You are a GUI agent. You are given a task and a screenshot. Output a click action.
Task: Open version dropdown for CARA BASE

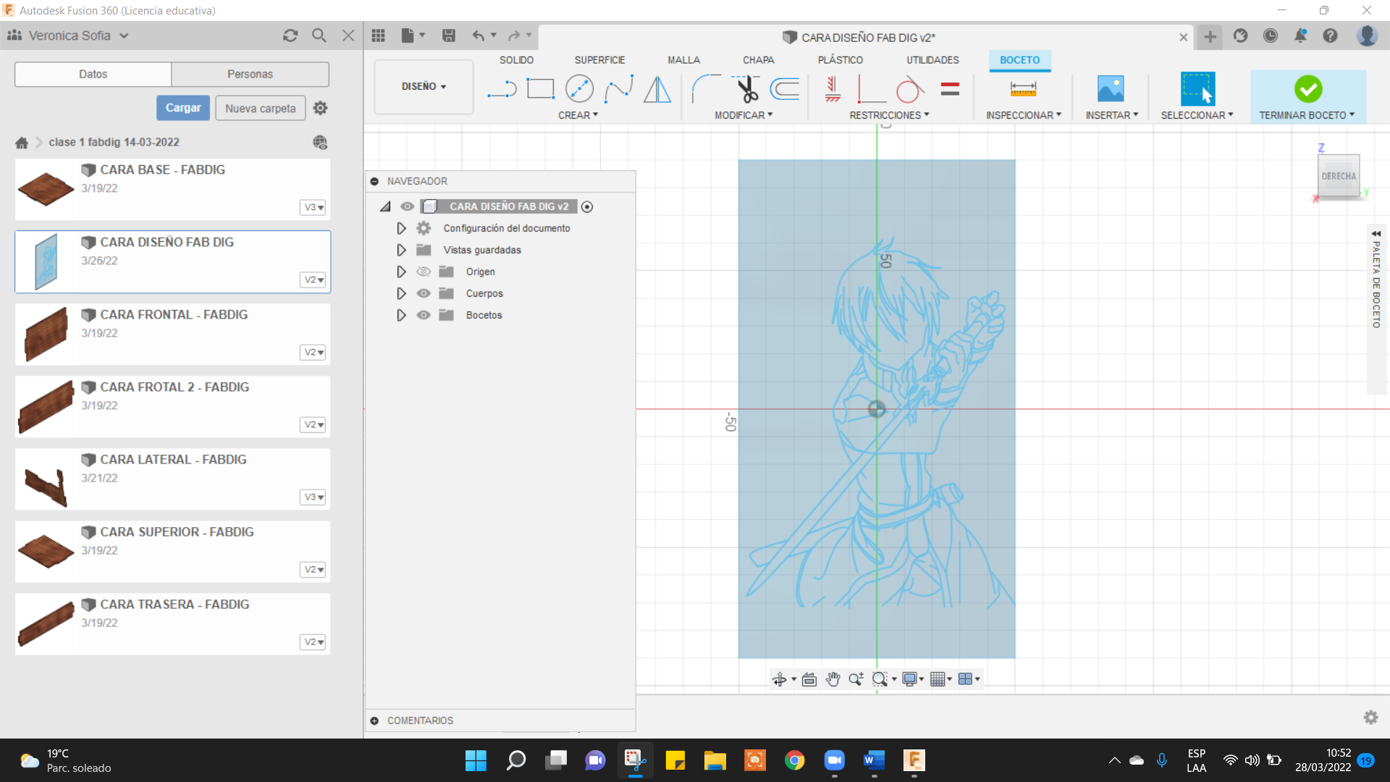coord(313,207)
